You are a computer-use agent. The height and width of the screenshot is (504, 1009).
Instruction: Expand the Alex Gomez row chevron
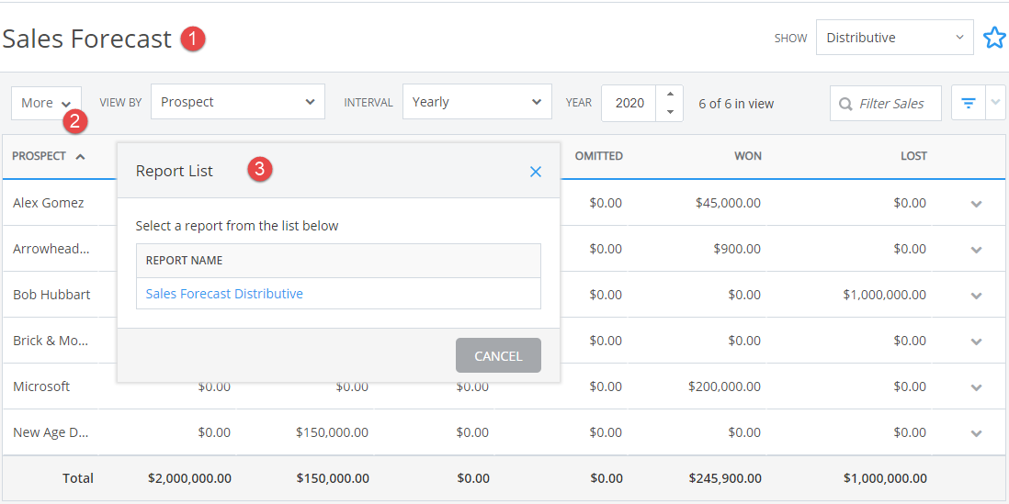point(976,204)
